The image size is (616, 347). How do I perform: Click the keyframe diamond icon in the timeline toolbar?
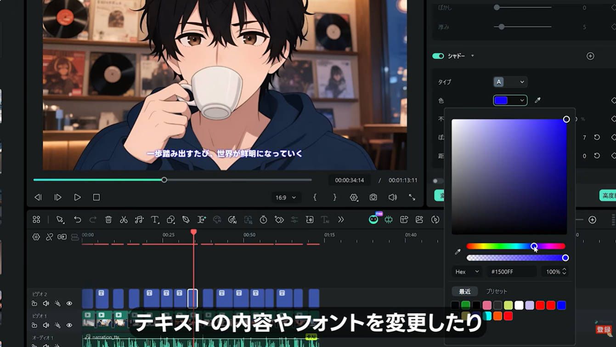279,220
